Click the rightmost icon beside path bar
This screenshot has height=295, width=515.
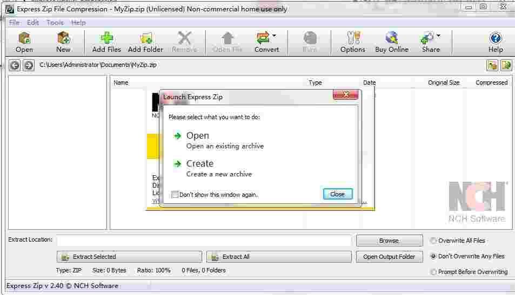click(506, 65)
